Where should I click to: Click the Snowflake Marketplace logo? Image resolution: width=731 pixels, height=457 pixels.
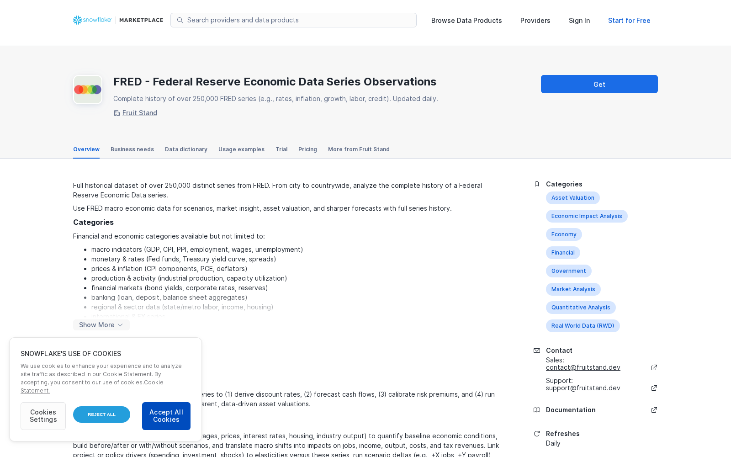tap(118, 20)
